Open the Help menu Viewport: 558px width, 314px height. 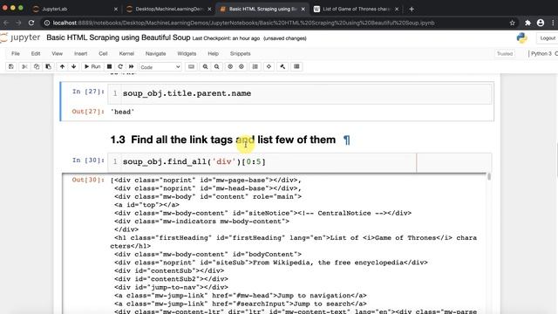(213, 54)
